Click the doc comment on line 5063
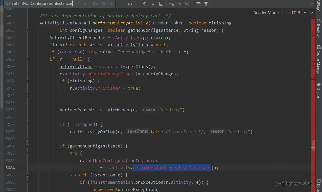The image size is (322, 192). click(105, 16)
